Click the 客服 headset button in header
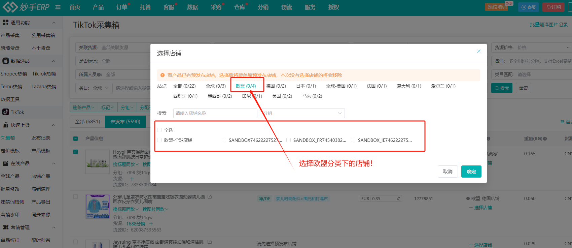The height and width of the screenshot is (248, 572). [x=528, y=7]
